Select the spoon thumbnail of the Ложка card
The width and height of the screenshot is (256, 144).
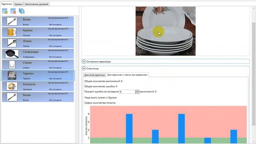coord(12,43)
